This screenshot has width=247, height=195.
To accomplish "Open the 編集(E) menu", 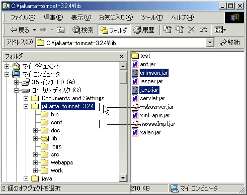I will coord(53,18).
